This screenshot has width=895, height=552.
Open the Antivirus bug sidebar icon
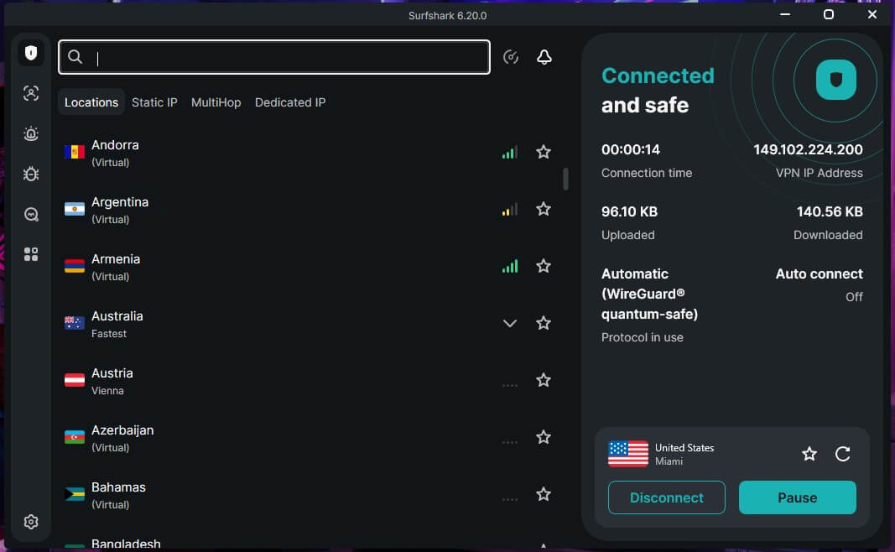pyautogui.click(x=31, y=174)
